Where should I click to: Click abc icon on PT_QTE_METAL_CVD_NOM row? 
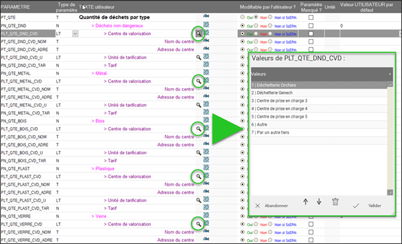206,88
